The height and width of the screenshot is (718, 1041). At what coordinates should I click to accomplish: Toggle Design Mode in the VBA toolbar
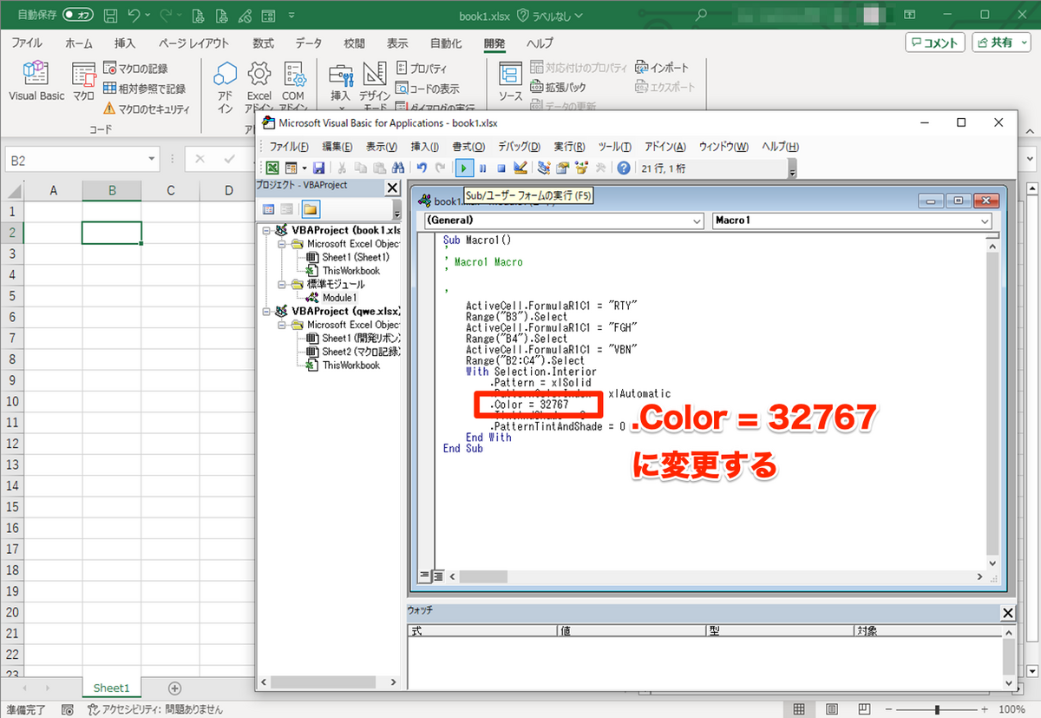tap(520, 168)
